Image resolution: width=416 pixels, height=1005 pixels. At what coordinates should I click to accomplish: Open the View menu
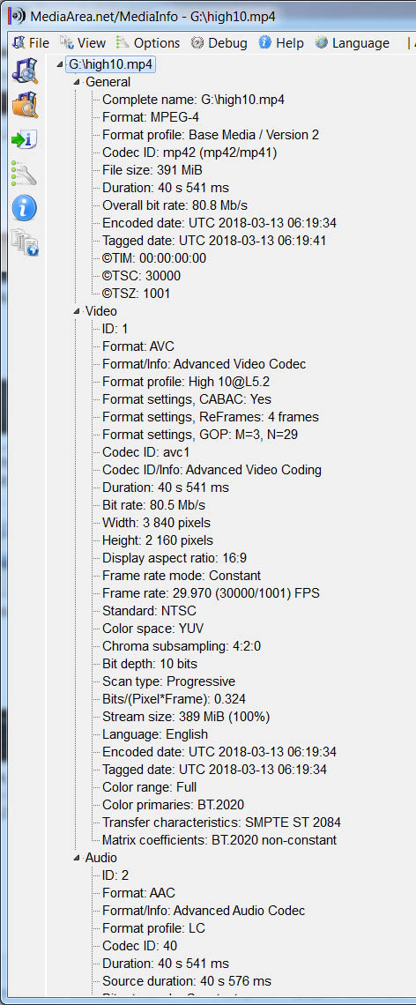pyautogui.click(x=84, y=43)
